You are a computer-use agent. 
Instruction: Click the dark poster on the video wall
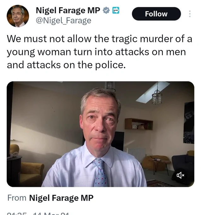[189, 123]
